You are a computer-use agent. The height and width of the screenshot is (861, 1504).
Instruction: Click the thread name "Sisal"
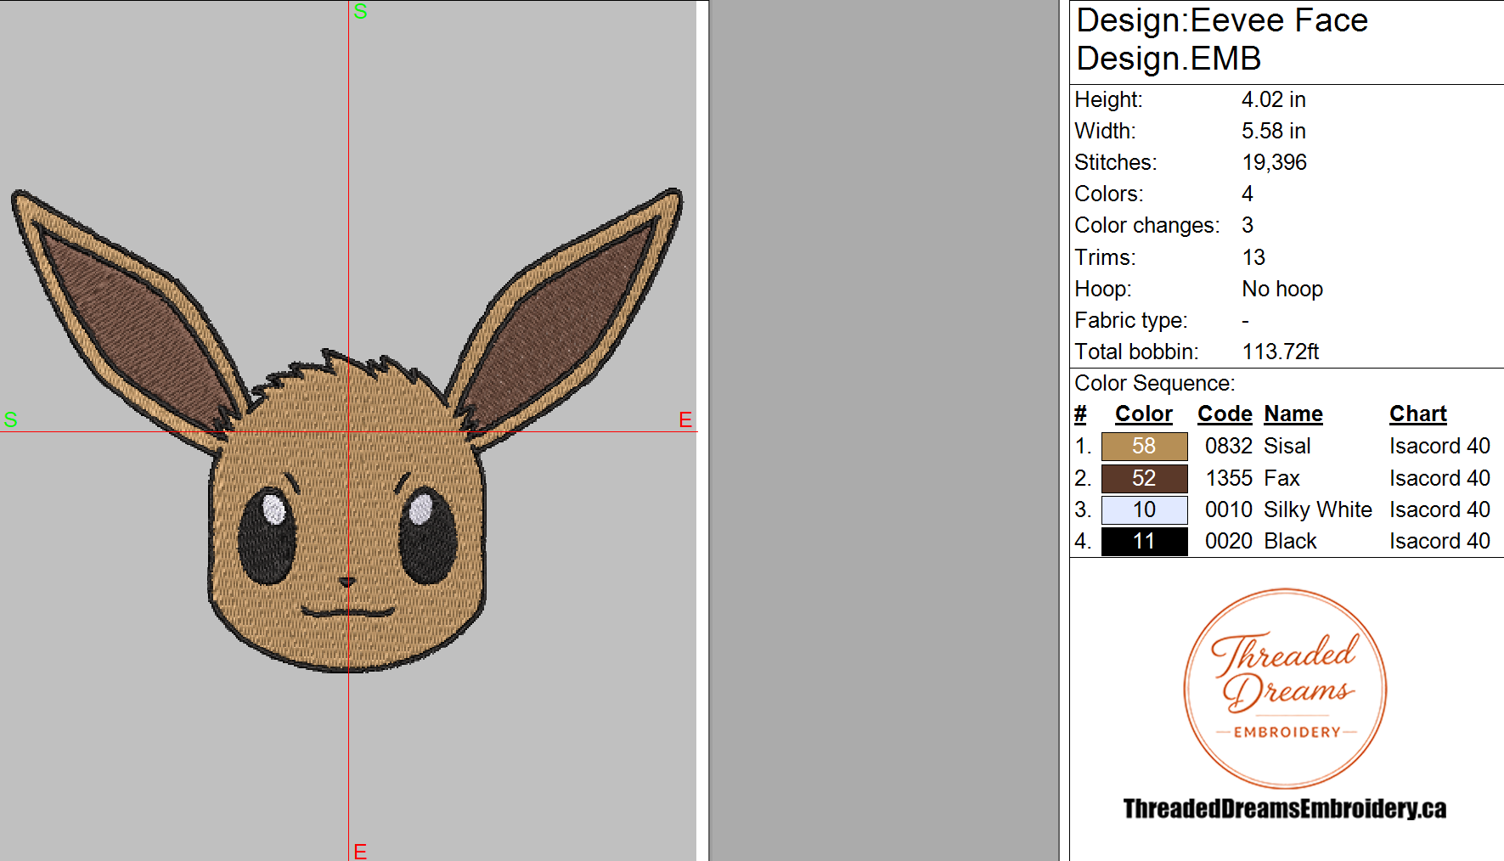point(1287,446)
